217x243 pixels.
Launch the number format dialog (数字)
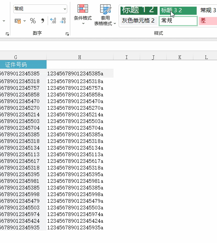[x=67, y=34]
